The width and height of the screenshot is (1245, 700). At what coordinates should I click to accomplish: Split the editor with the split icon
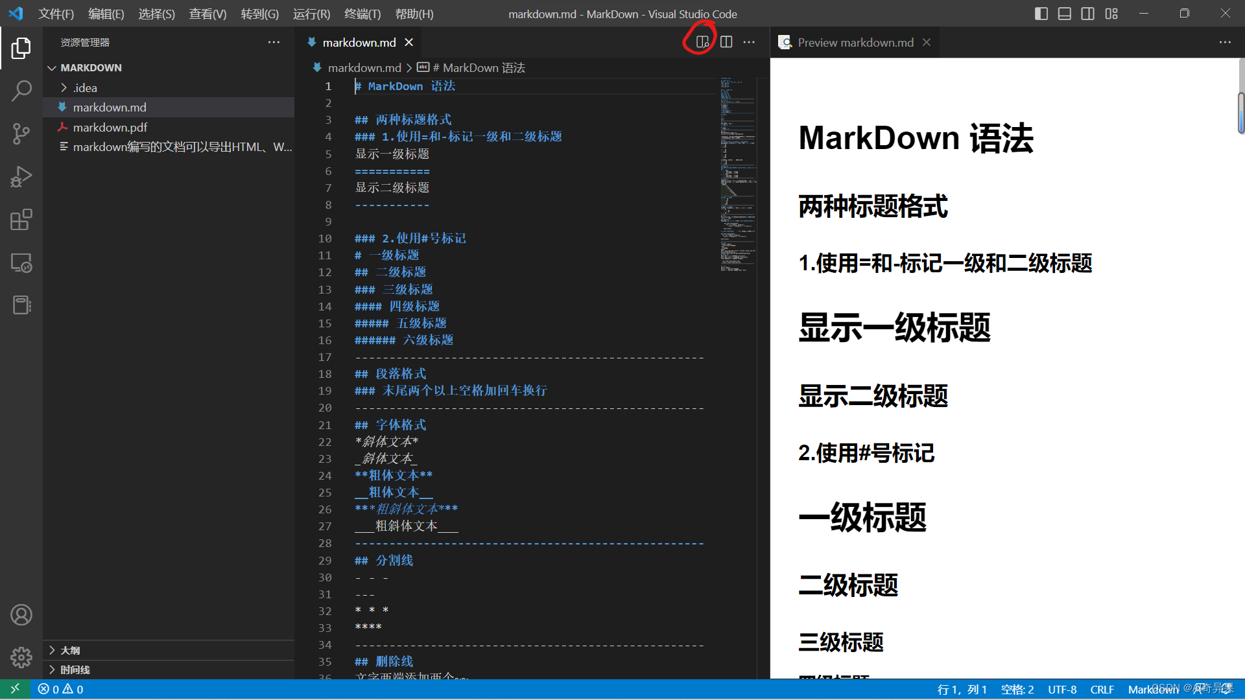point(726,41)
